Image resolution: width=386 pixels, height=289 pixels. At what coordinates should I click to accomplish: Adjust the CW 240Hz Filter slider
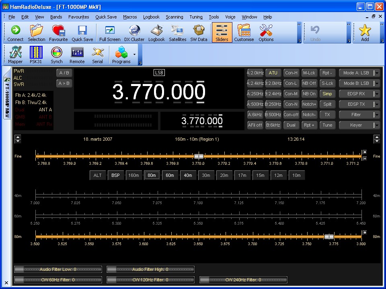point(243,280)
